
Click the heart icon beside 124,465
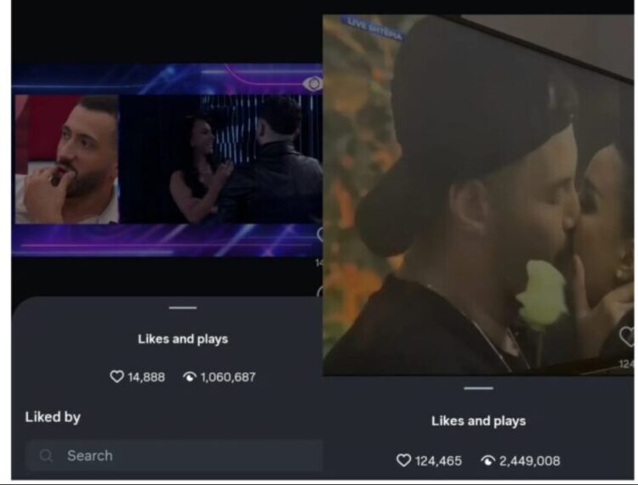pos(403,460)
